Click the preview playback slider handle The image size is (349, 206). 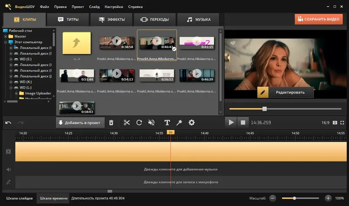pos(264,109)
